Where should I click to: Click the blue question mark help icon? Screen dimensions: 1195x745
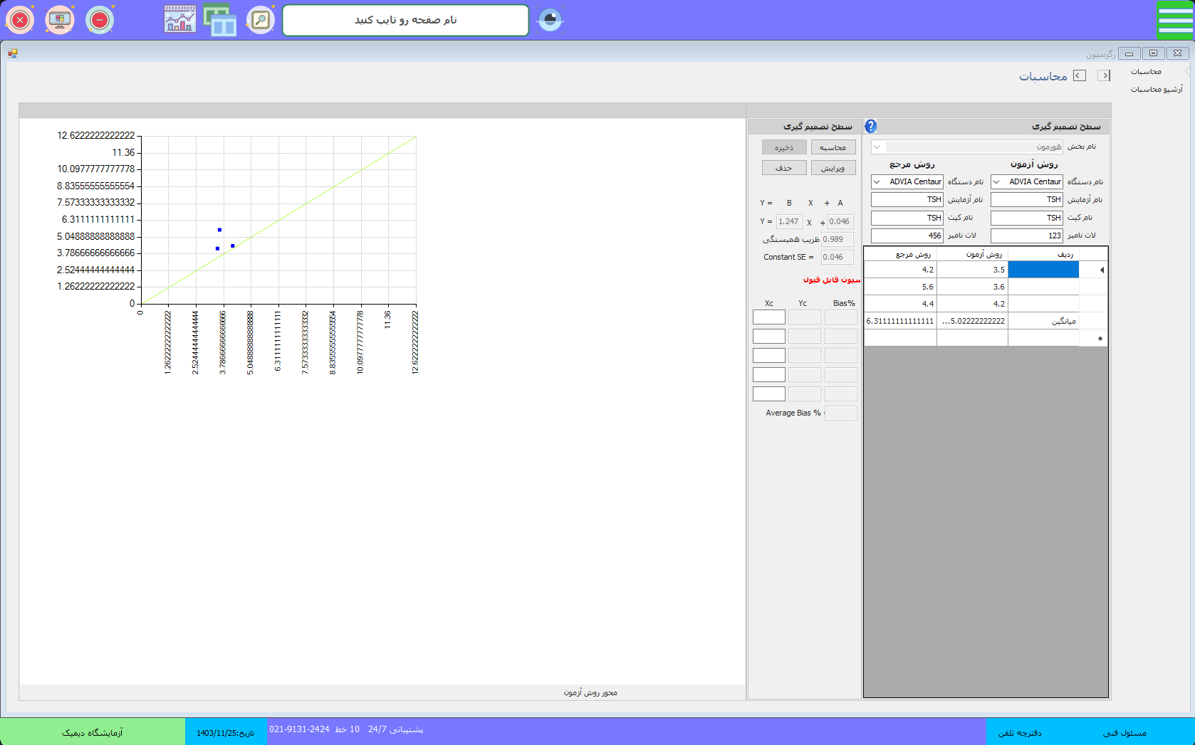pyautogui.click(x=870, y=126)
